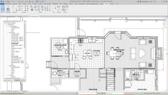Open the Properties palette button
The image size is (168, 95).
pos(8,10)
